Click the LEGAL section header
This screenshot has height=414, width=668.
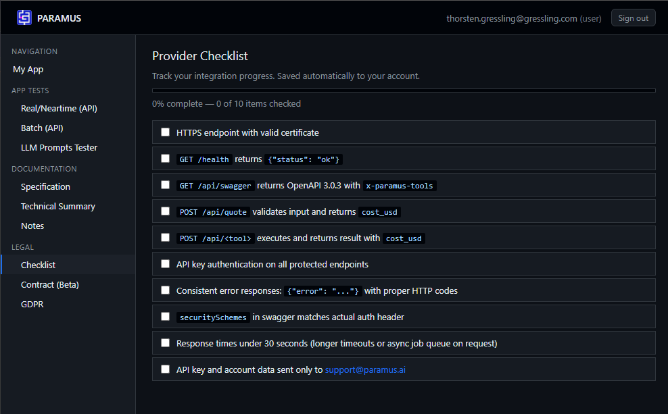coord(22,247)
